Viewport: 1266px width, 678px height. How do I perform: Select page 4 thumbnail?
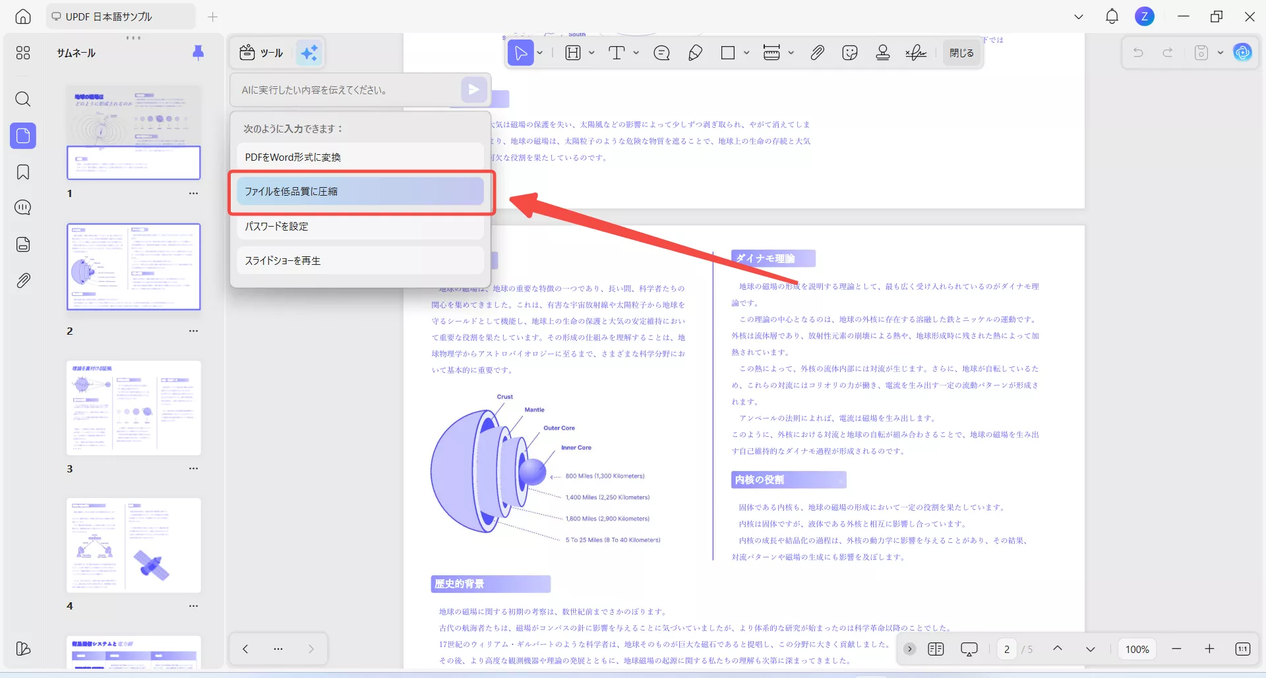tap(134, 546)
